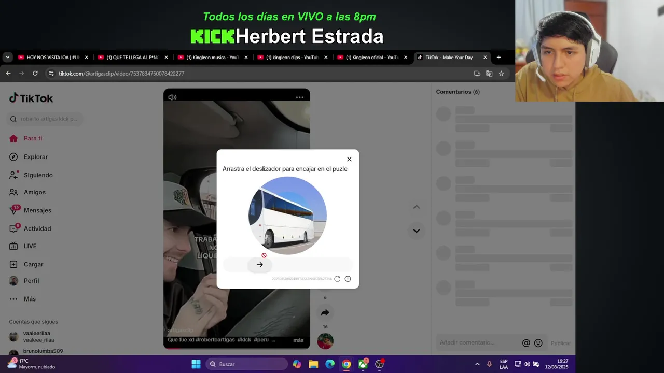This screenshot has height=373, width=664.
Task: Reload the page
Action: coord(35,74)
